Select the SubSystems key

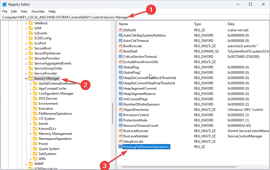coord(47,154)
